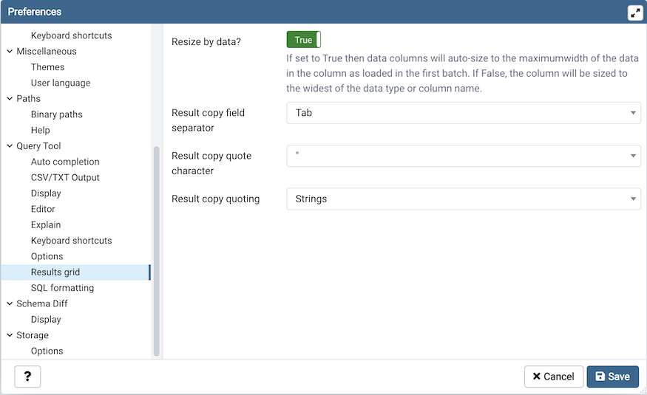647x395 pixels.
Task: Open the Result copy quoting dropdown
Action: coord(464,199)
